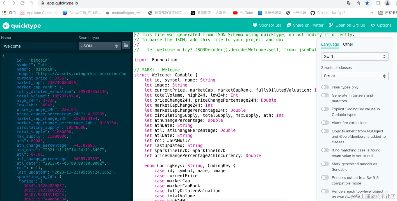The height and width of the screenshot is (201, 397).
Task: Click the eye icon beside Options
Action: (373, 25)
